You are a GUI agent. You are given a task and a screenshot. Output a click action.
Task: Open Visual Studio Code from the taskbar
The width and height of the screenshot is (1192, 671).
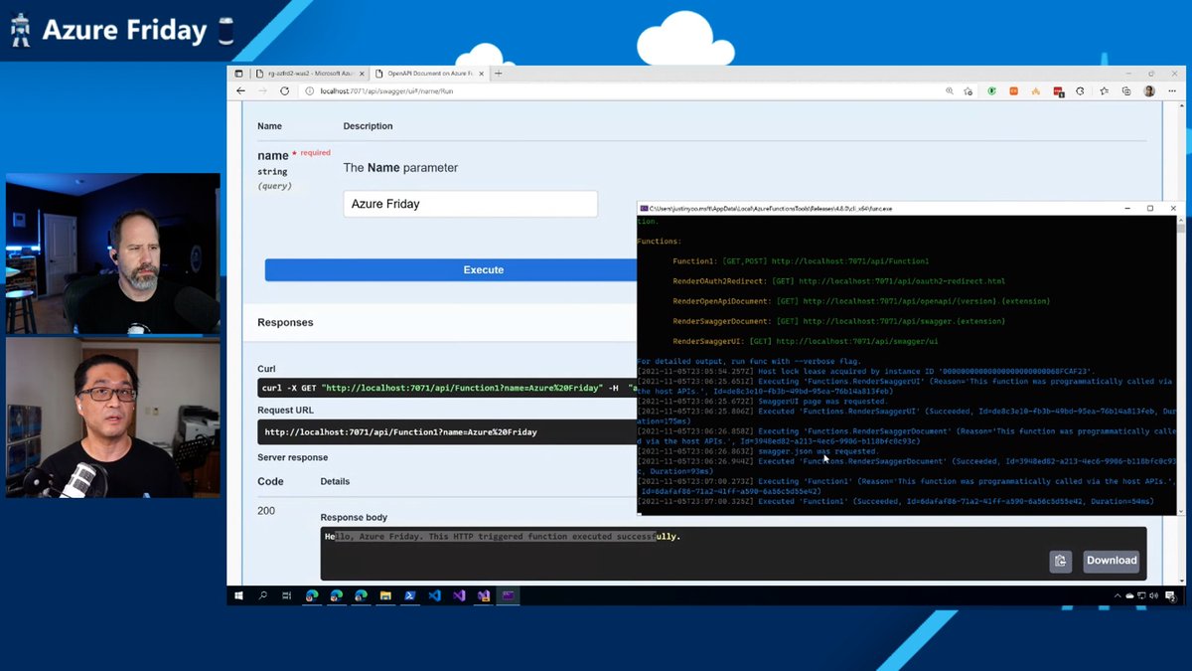[434, 595]
